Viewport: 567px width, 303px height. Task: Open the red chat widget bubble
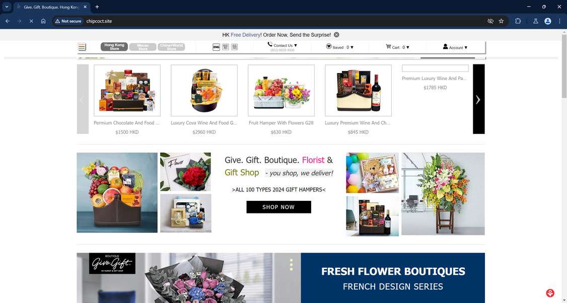coord(550,292)
